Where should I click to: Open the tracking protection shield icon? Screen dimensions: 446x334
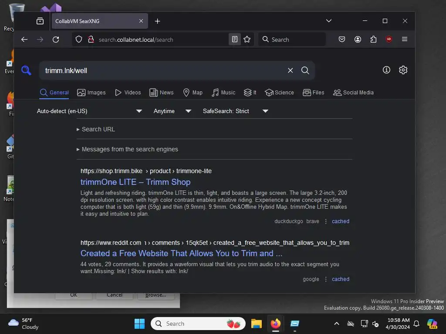pos(79,40)
